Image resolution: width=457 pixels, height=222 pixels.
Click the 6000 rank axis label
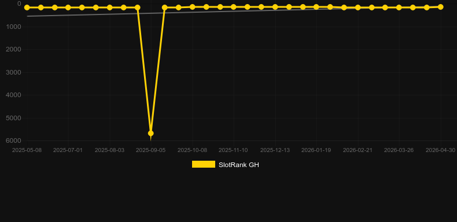coord(13,140)
